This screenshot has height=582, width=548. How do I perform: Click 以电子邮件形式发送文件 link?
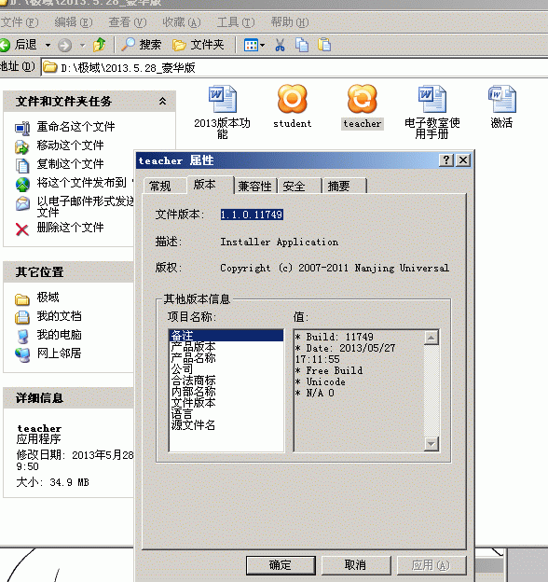tap(85, 206)
